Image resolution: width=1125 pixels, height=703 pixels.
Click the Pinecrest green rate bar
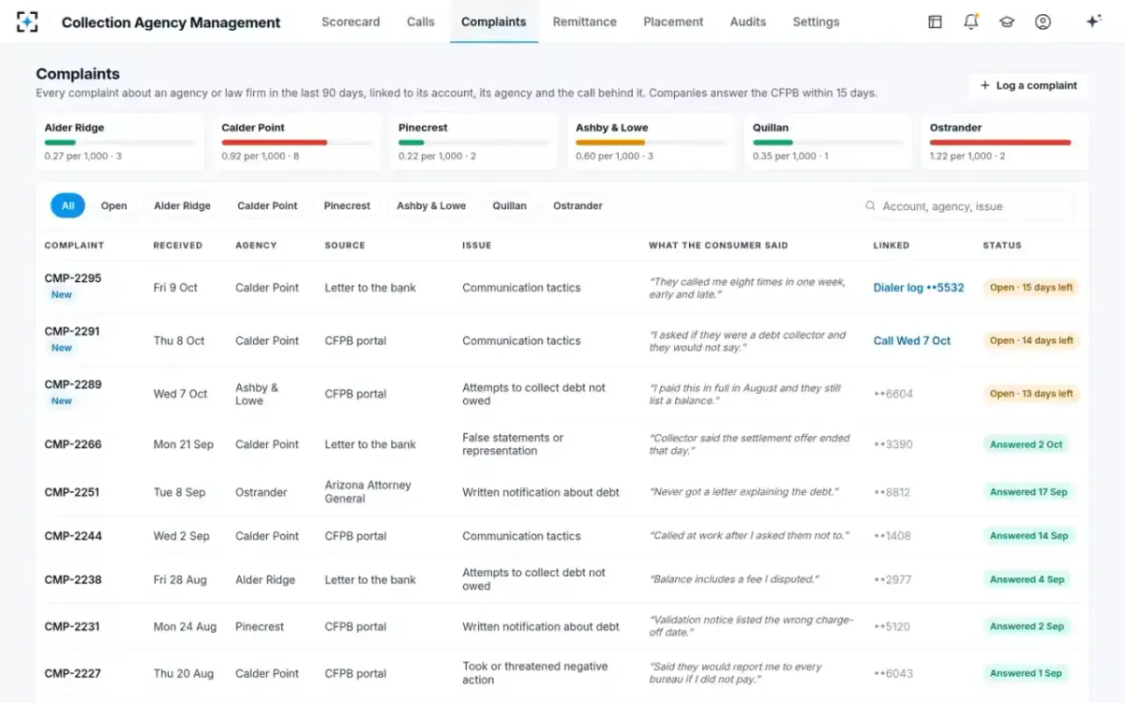[412, 142]
